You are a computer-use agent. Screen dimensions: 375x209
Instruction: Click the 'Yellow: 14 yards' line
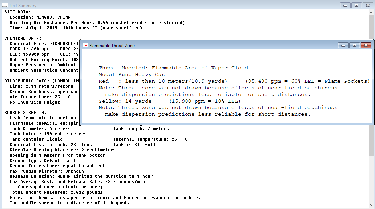[x=169, y=101]
